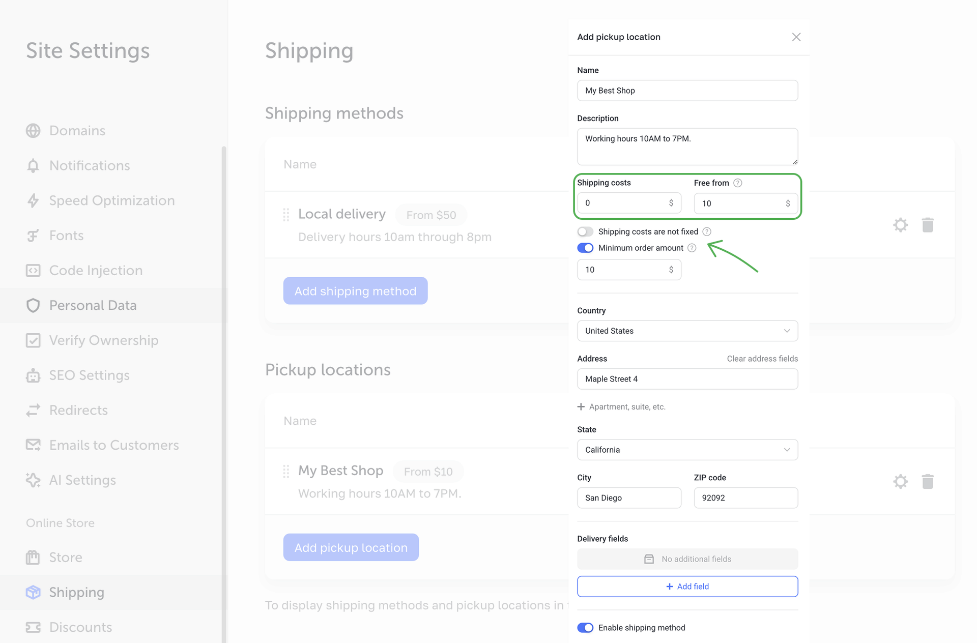Go to Discounts in the sidebar
This screenshot has height=643, width=977.
pos(80,627)
